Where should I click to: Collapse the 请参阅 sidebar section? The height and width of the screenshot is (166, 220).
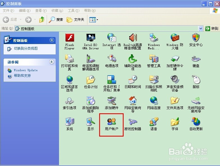pyautogui.click(x=52, y=62)
